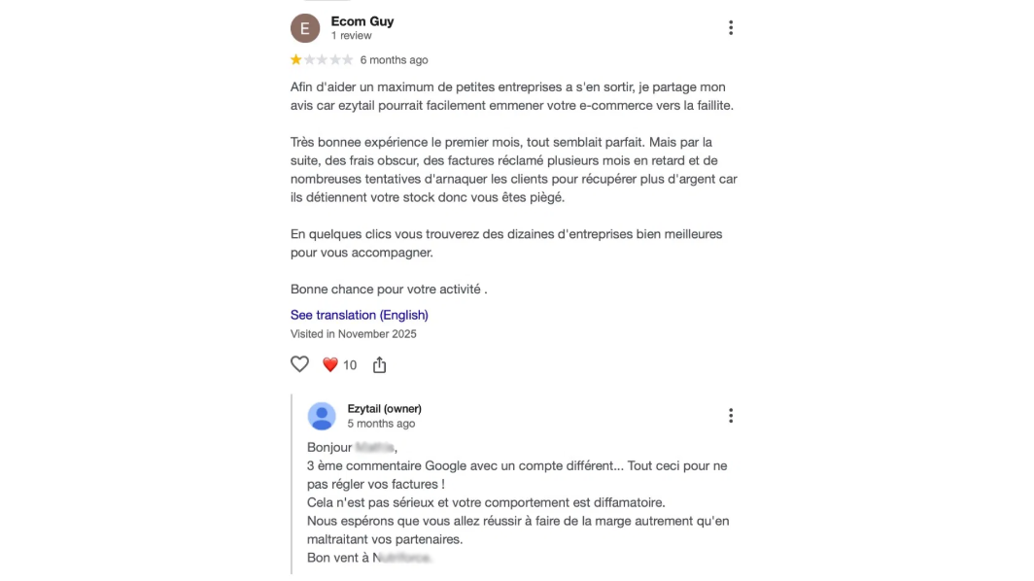The image size is (1034, 581).
Task: Click the review paragraph starting "Très bonnee expérience"
Action: (x=514, y=169)
